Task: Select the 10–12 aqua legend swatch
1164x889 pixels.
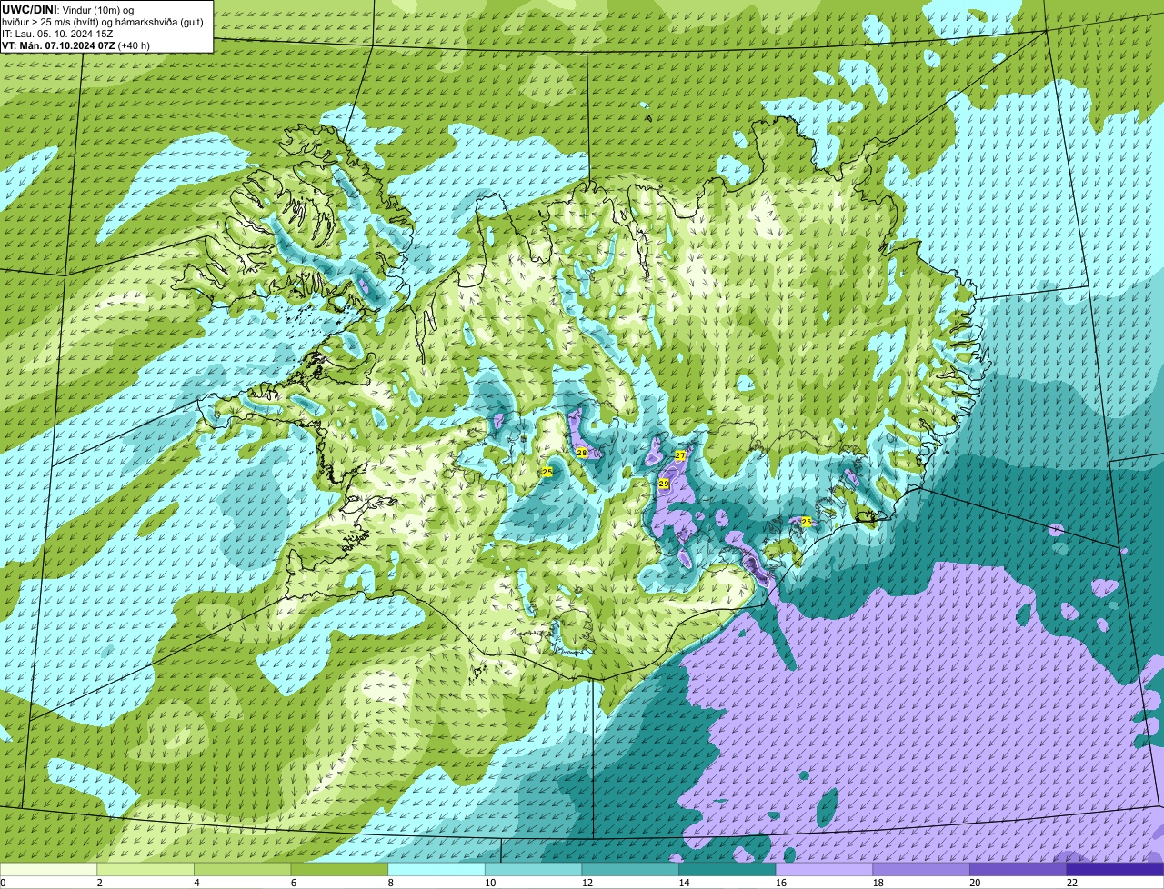Action: (x=533, y=869)
